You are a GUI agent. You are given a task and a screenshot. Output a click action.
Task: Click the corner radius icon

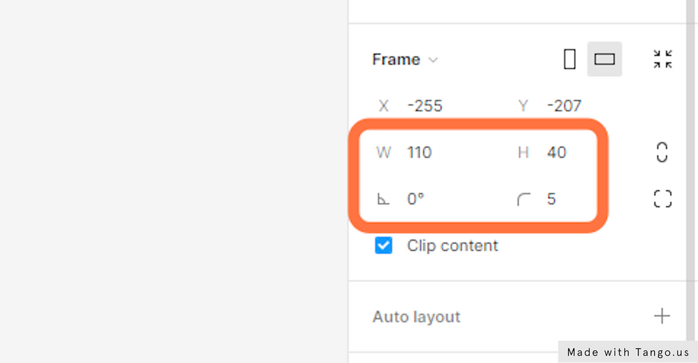523,200
